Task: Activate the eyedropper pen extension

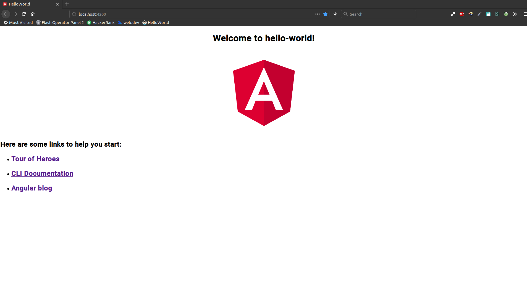Action: pos(479,14)
